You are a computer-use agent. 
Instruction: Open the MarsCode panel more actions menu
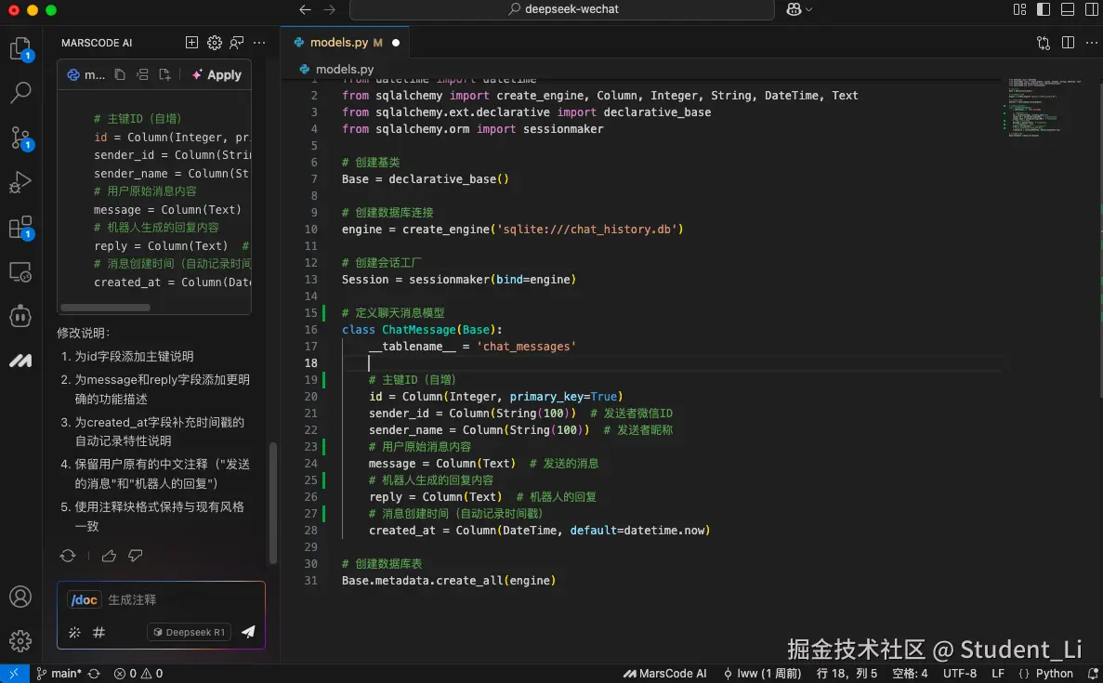(x=258, y=42)
